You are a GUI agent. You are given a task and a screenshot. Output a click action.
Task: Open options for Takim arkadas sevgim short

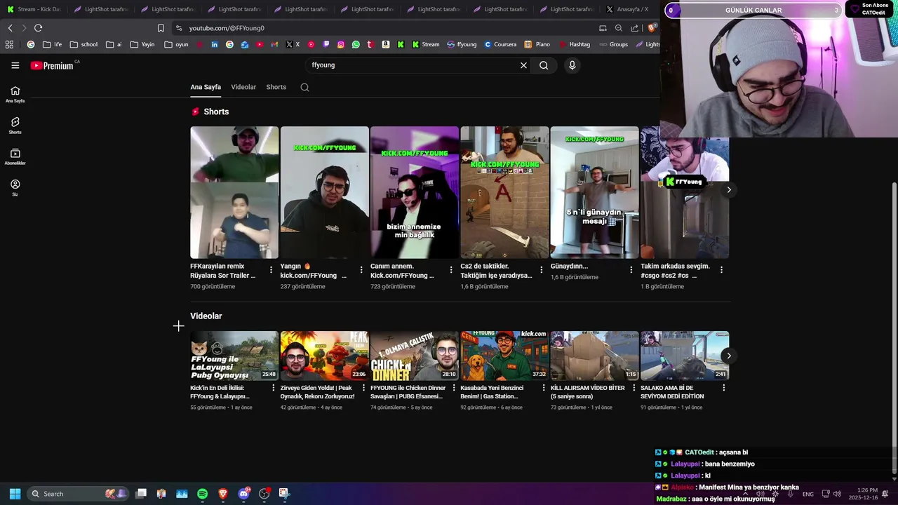(x=721, y=269)
